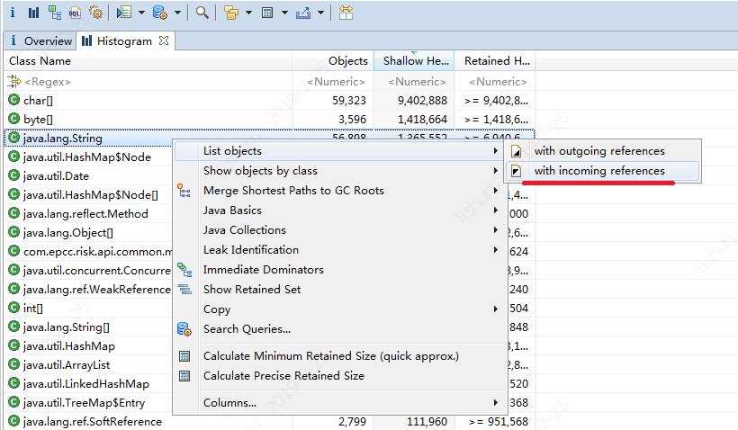Switch to the Overview tab
The image size is (738, 430).
coord(40,40)
